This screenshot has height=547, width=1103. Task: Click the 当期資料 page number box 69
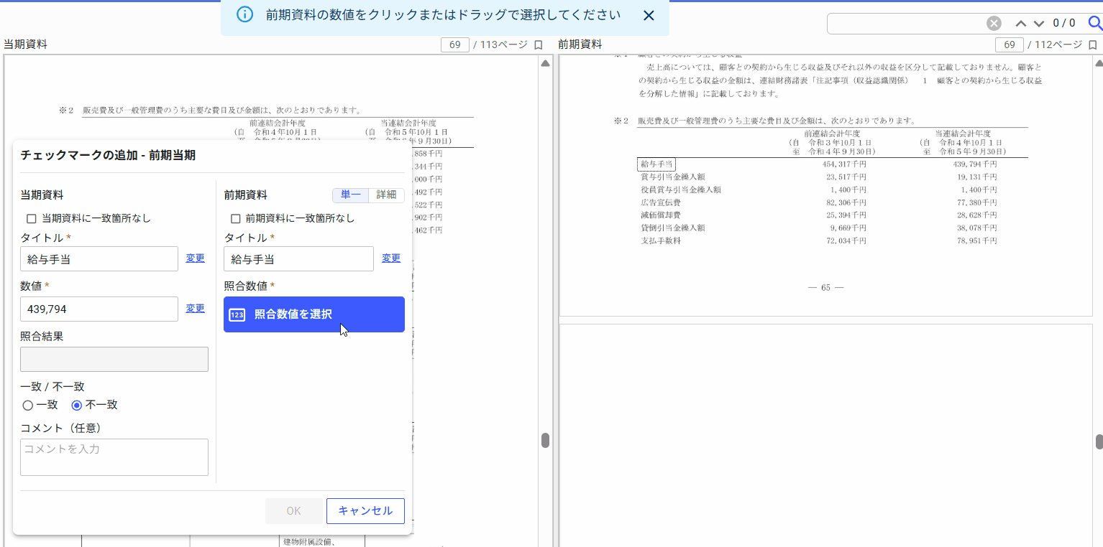[x=455, y=45]
